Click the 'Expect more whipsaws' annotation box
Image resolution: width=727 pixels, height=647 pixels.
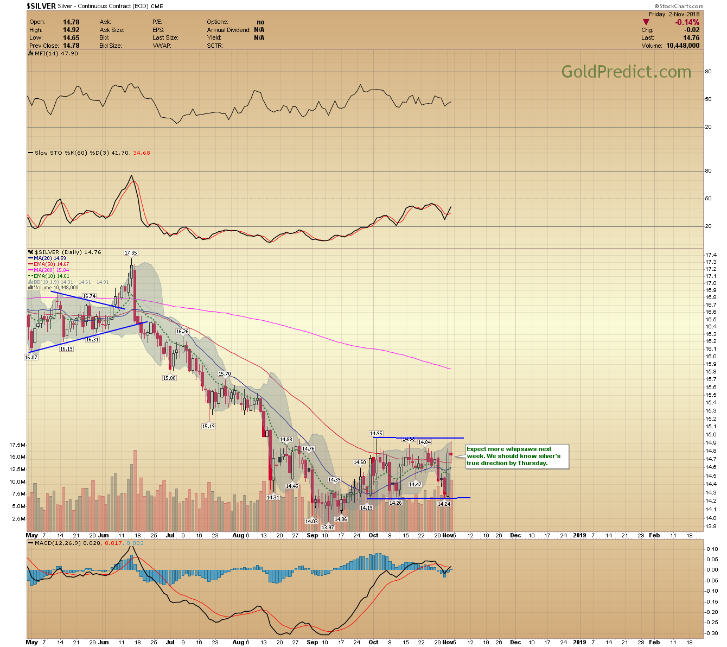coord(517,456)
